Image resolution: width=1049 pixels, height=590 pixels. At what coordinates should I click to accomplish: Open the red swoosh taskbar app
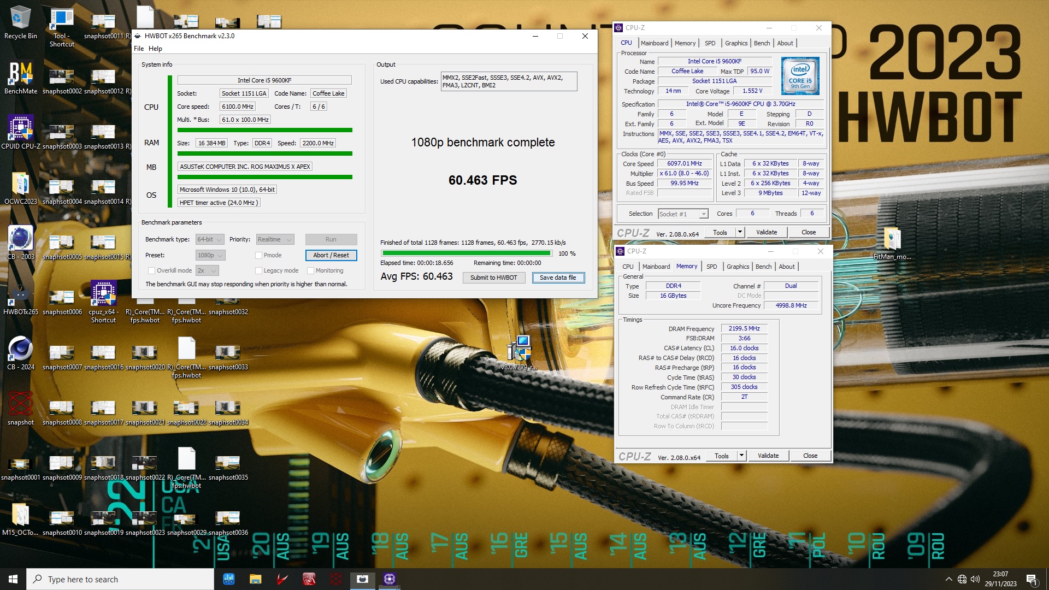tap(282, 579)
